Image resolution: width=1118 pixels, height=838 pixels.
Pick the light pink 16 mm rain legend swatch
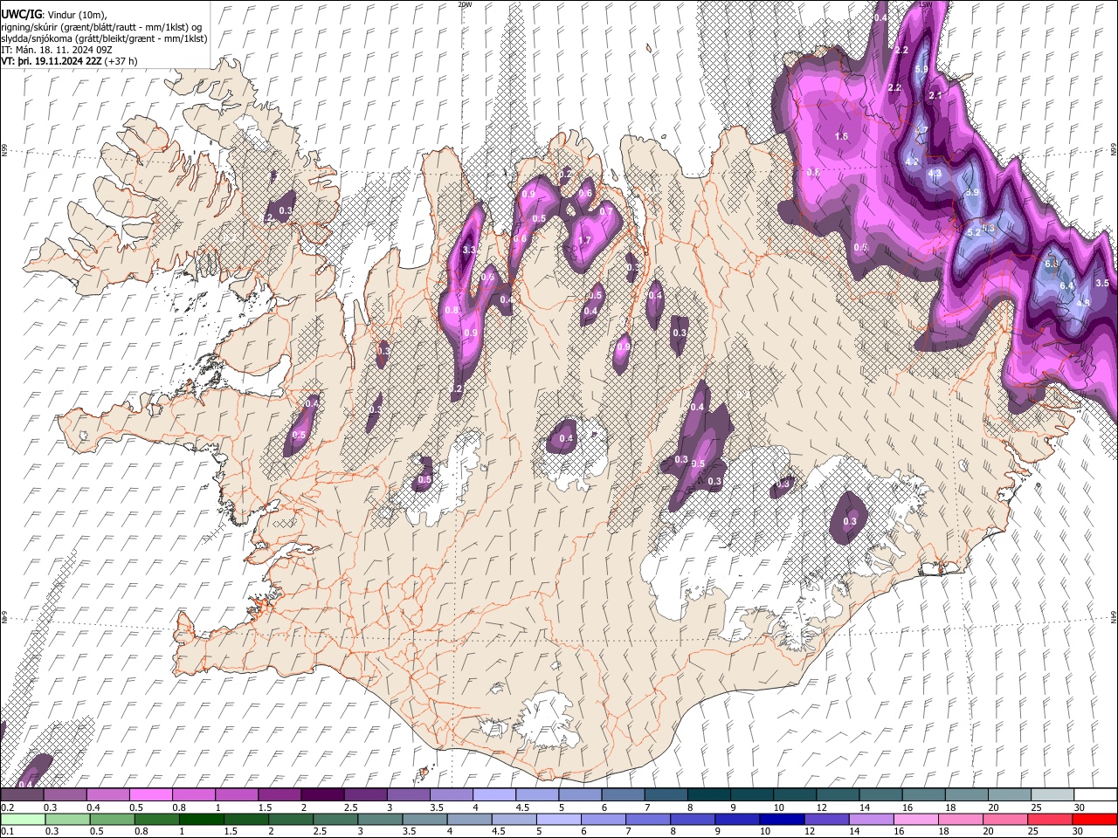tap(915, 819)
